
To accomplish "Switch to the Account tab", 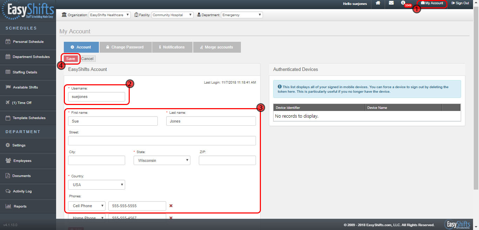I will 81,47.
